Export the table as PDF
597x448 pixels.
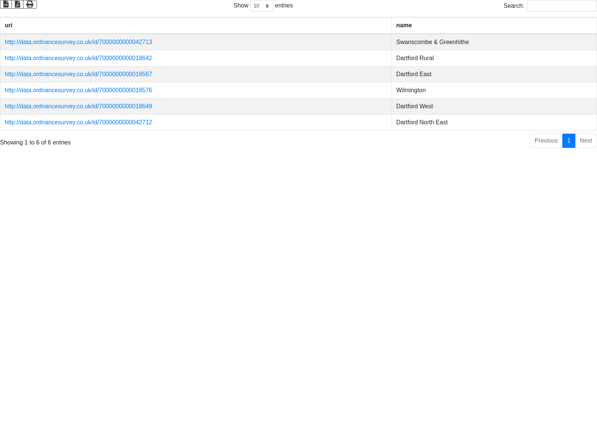18,4
